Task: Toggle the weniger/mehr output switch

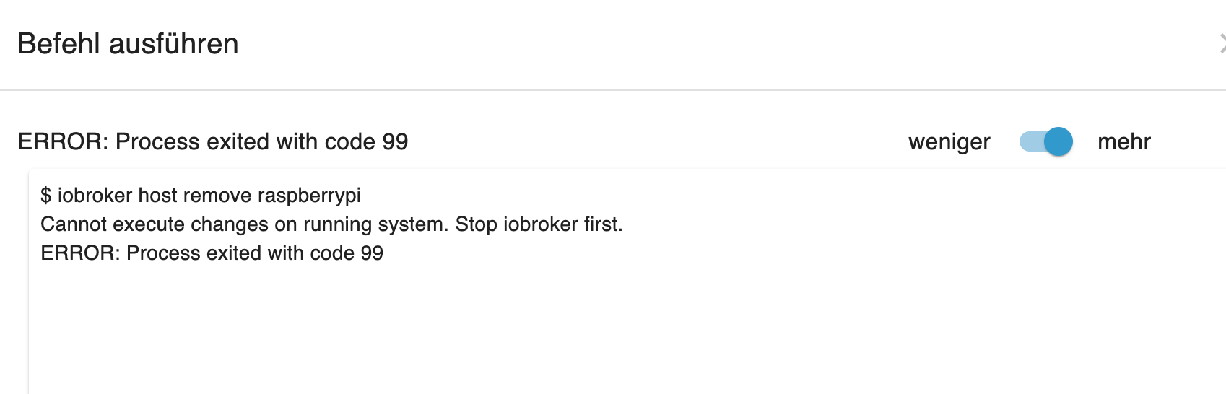Action: (x=1045, y=141)
